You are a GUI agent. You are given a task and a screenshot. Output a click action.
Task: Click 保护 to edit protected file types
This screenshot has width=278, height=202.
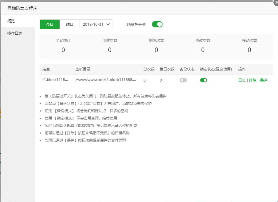263,80
